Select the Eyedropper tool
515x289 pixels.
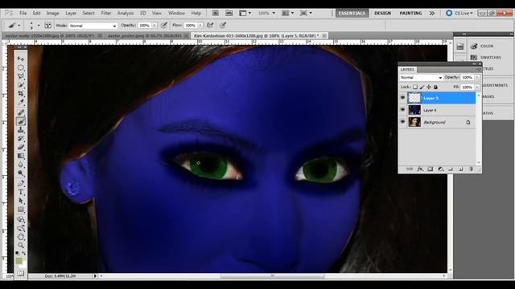tap(21, 102)
